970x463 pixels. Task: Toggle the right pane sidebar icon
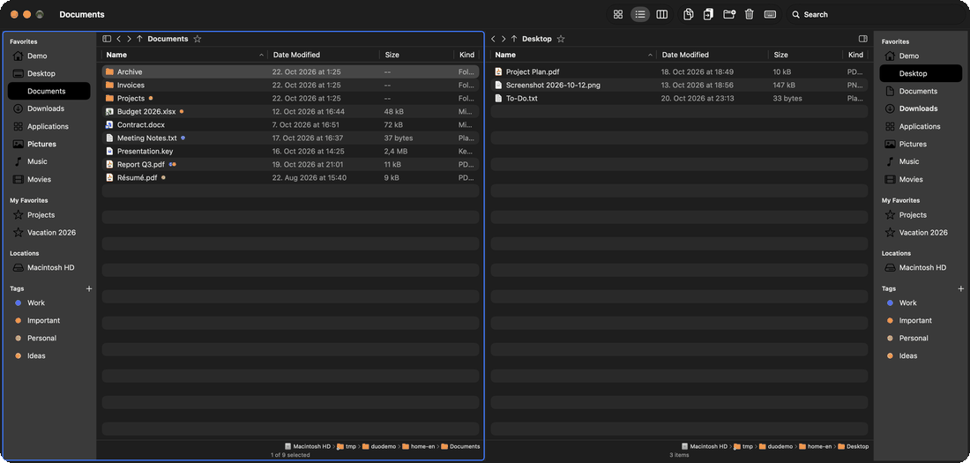pos(863,39)
